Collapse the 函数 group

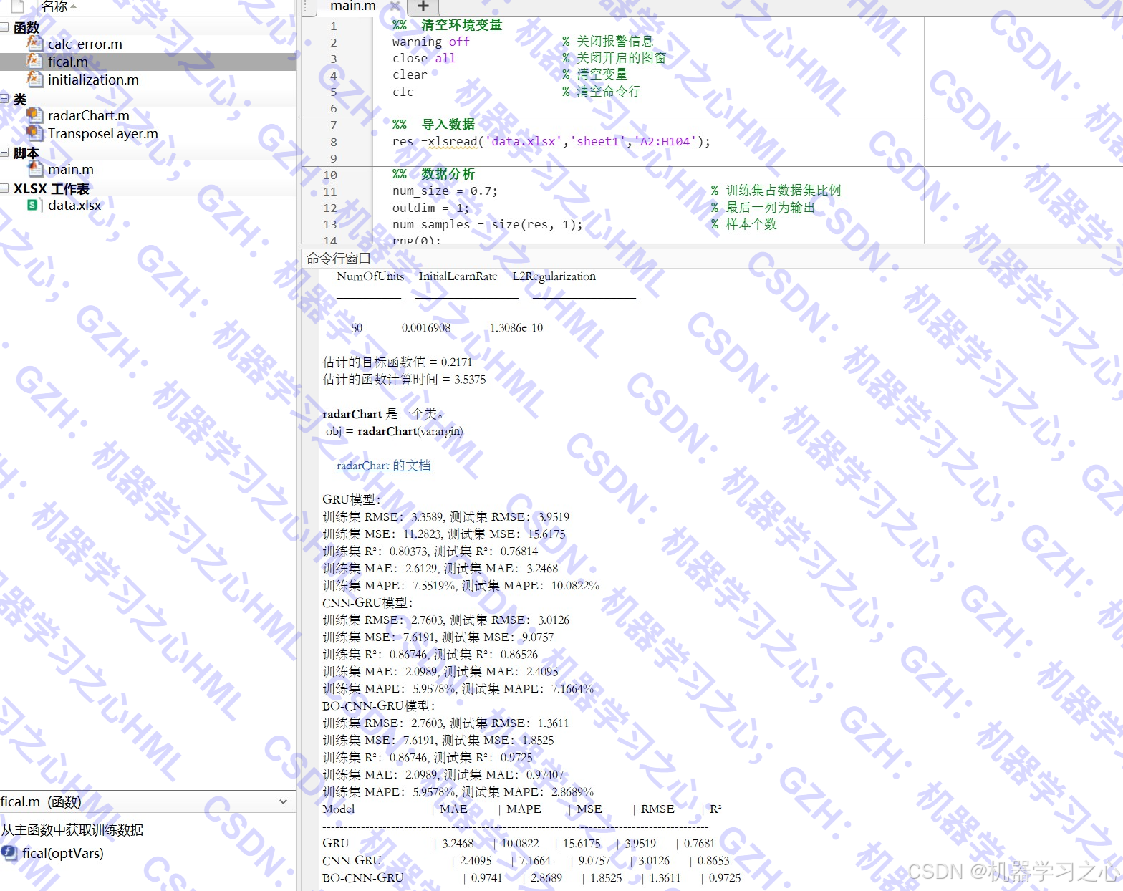pyautogui.click(x=5, y=27)
